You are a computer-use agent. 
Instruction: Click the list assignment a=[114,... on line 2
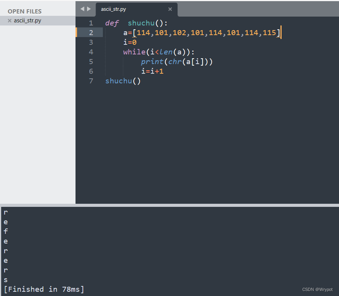point(202,33)
